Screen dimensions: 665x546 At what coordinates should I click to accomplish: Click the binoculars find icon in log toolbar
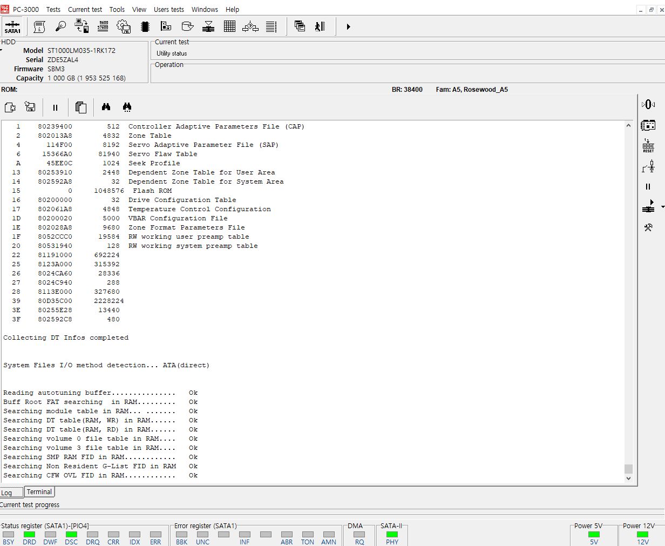106,107
